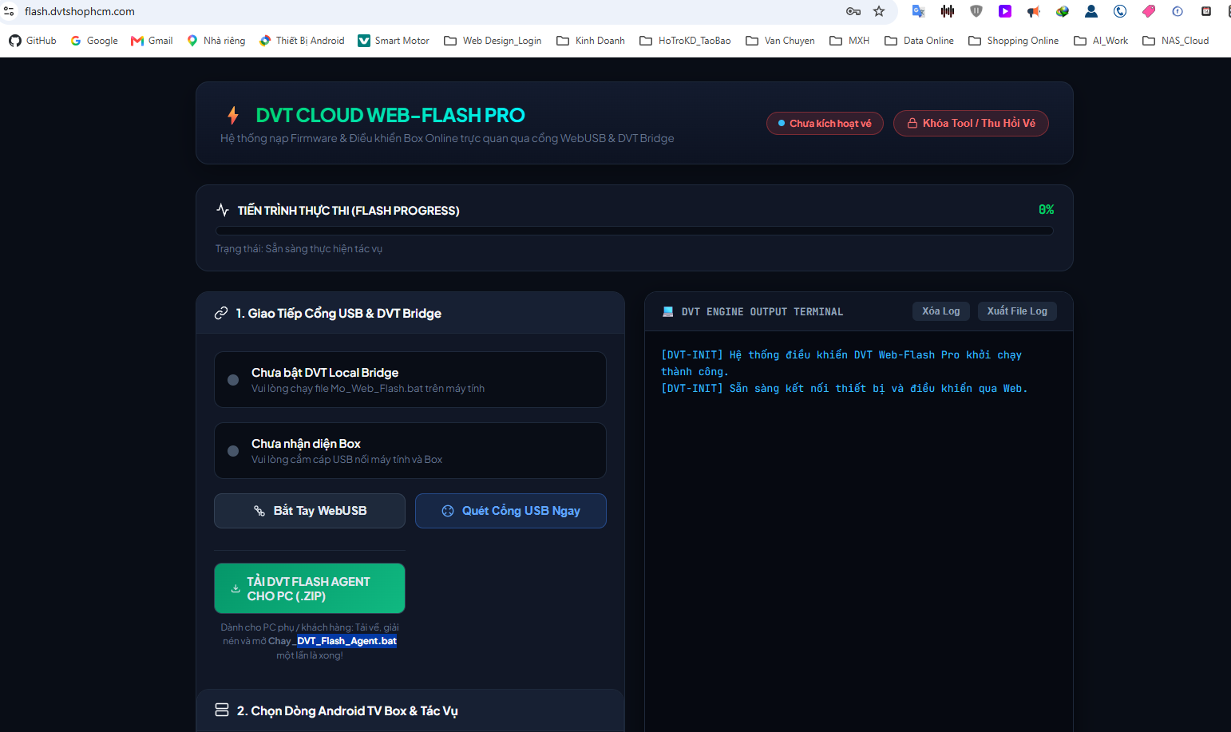Open the AI_Work bookmark folder

pos(1101,41)
